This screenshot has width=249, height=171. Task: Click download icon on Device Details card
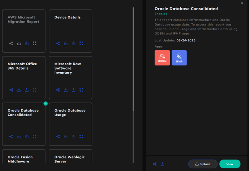[66, 43]
